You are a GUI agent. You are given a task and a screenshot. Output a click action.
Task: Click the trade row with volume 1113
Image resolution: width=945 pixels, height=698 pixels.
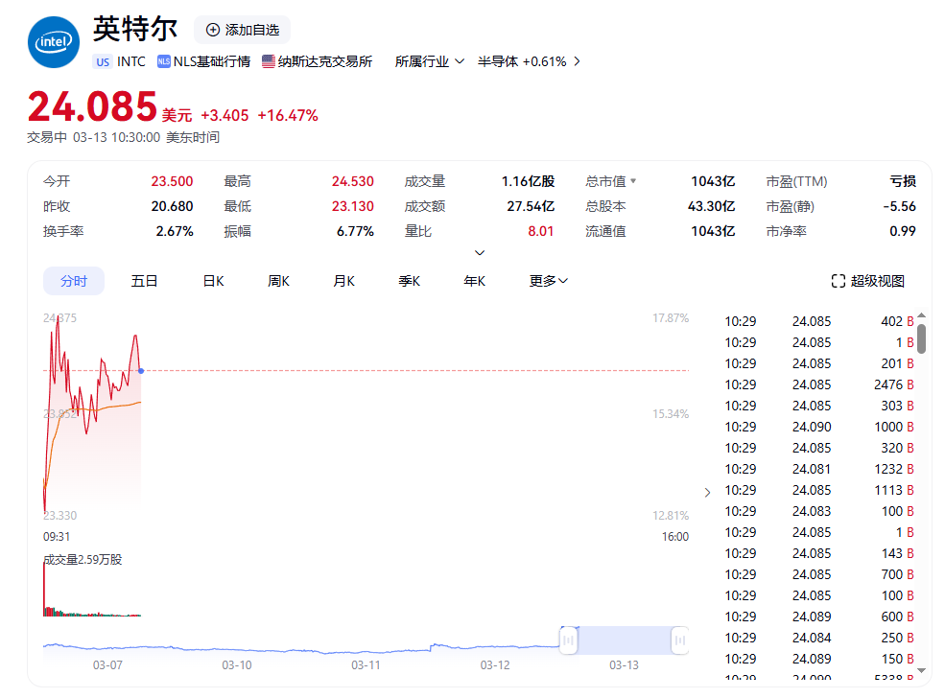(x=819, y=490)
